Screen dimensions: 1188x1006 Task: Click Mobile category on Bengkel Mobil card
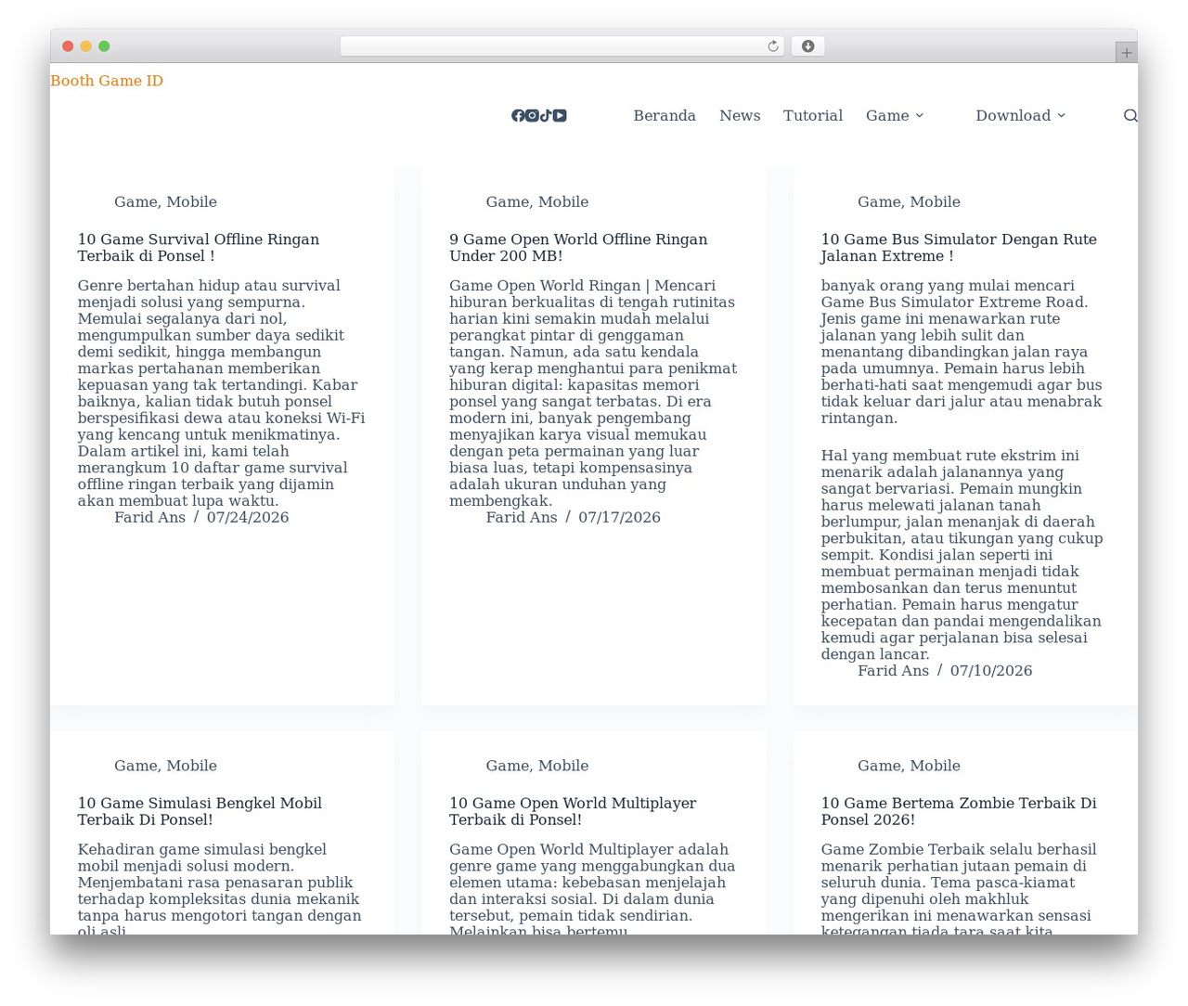191,766
